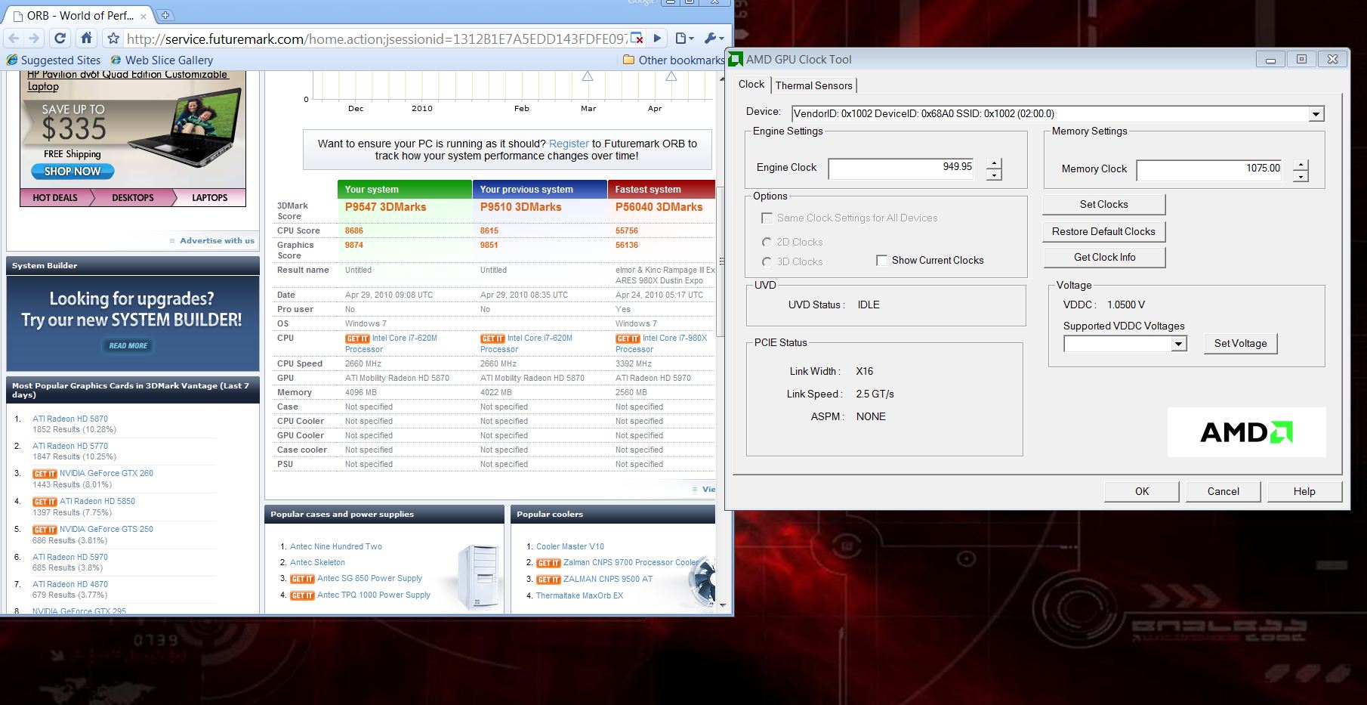Expand the Supported VDDC Voltages dropdown
This screenshot has height=705, width=1367.
coord(1178,344)
